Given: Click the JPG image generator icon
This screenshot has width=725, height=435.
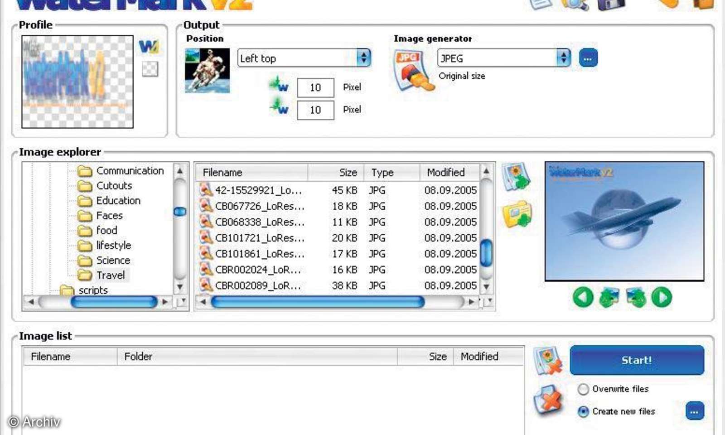Looking at the screenshot, I should (412, 70).
